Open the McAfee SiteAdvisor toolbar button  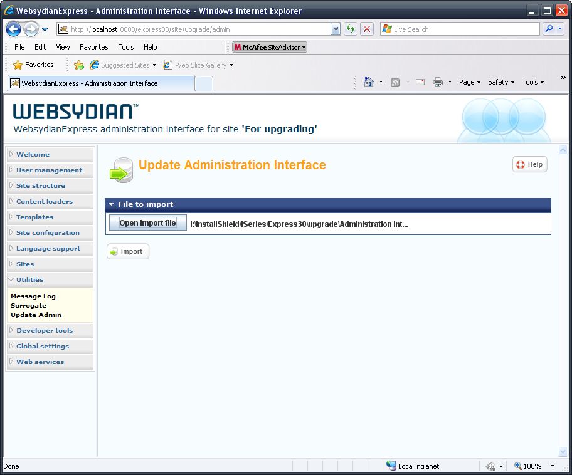(270, 47)
